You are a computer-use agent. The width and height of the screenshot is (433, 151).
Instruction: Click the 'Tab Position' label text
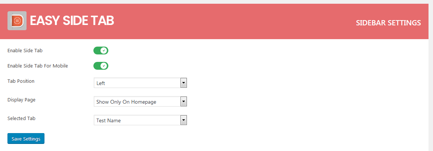point(21,81)
